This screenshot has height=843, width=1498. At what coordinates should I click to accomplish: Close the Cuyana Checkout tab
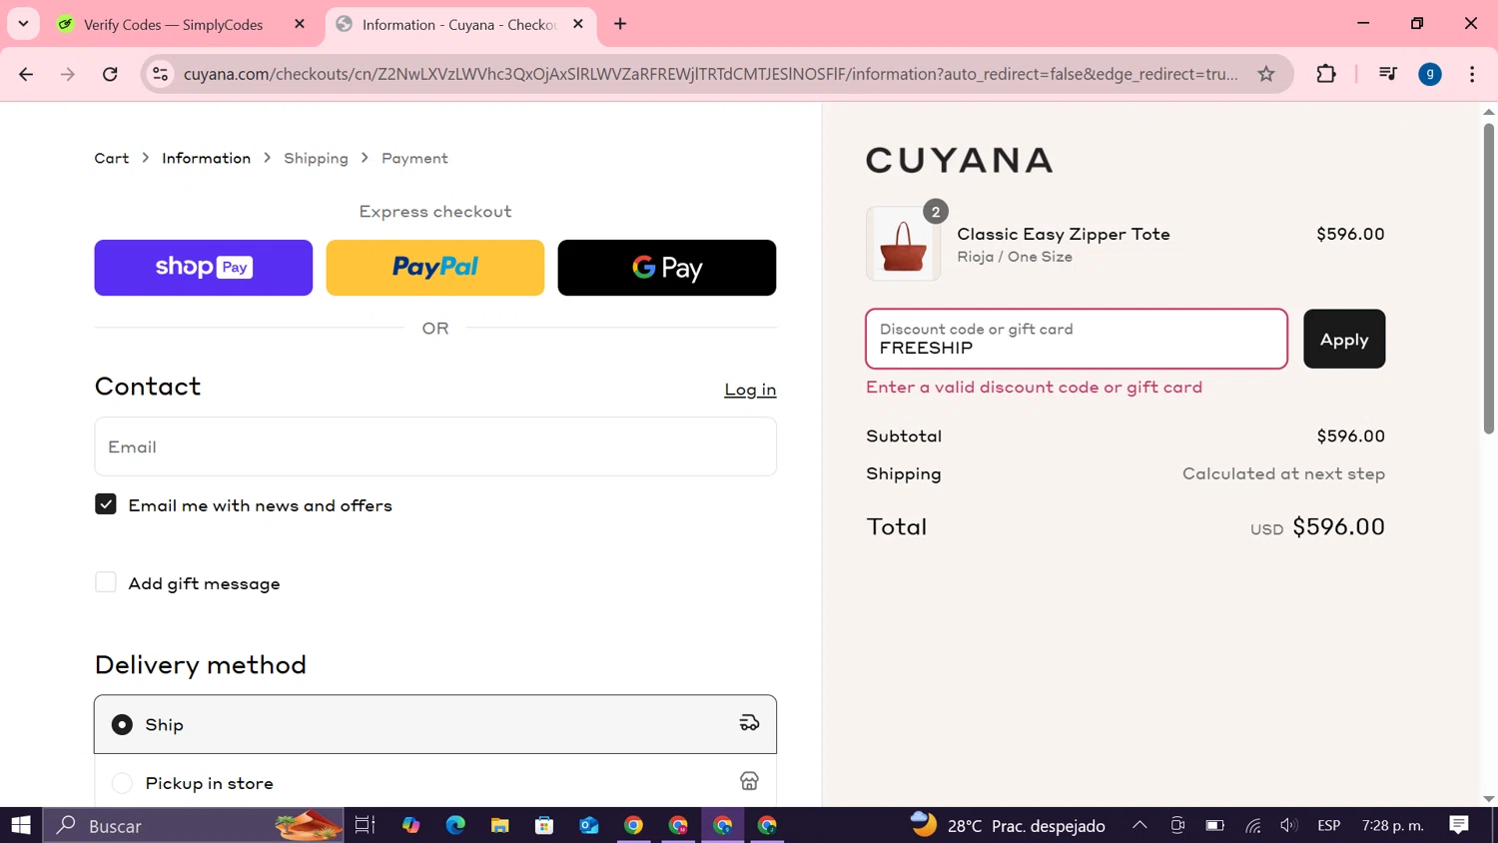click(x=578, y=24)
